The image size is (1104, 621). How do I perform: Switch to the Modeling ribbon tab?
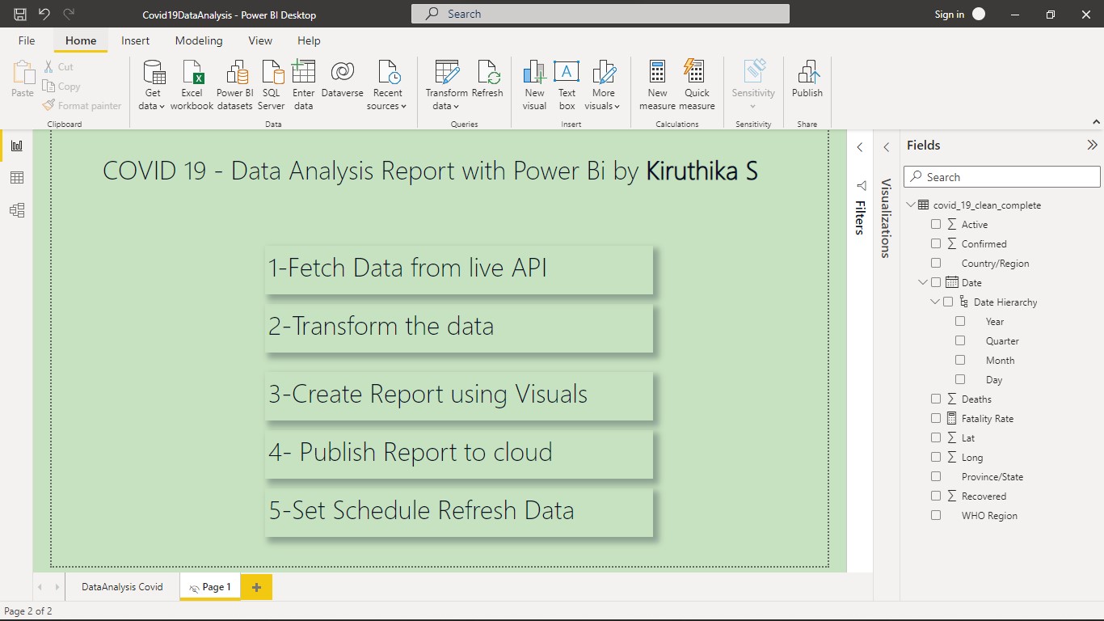coord(199,40)
